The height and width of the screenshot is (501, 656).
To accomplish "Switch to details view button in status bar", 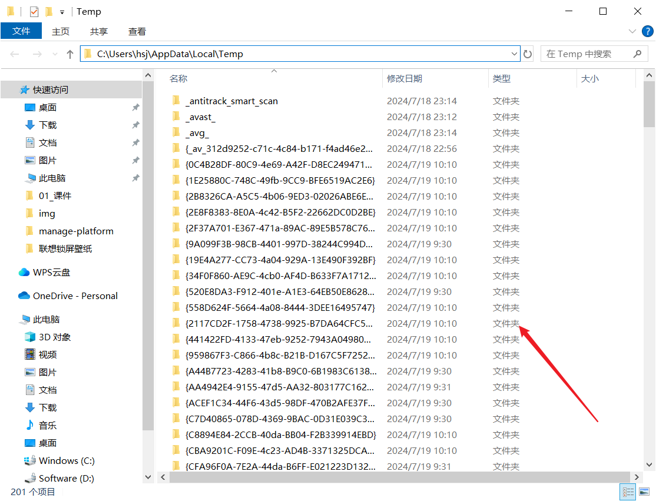I will coord(628,492).
